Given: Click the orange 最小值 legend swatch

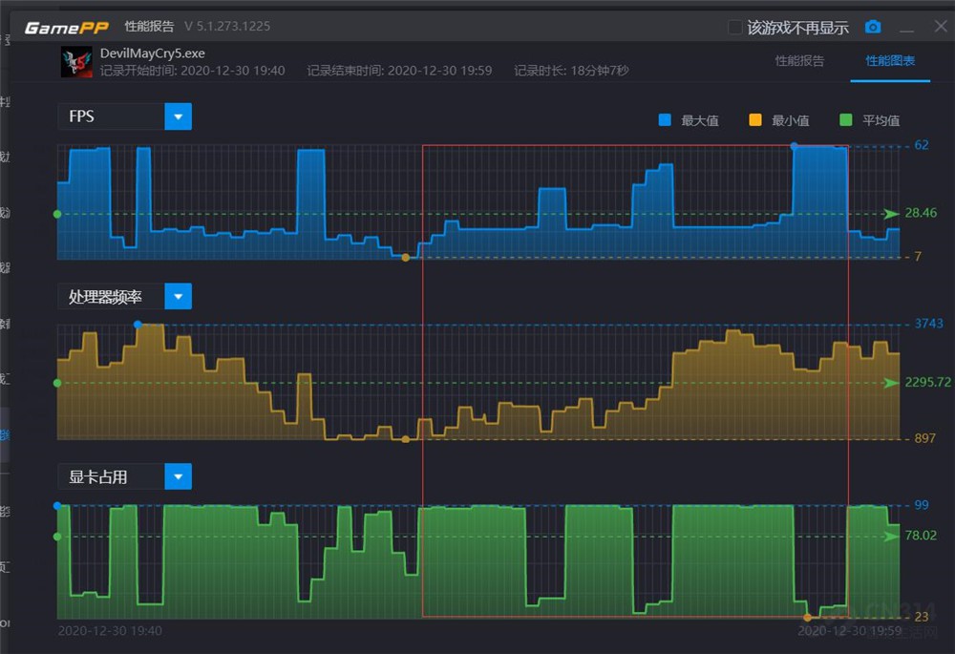Looking at the screenshot, I should (x=755, y=120).
